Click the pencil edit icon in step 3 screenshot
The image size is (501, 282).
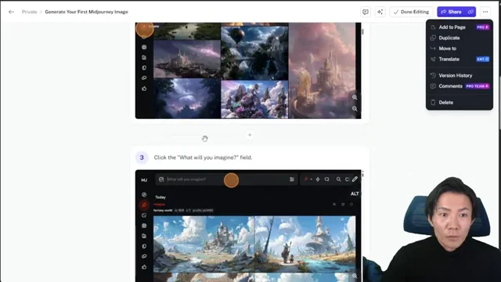(x=355, y=179)
